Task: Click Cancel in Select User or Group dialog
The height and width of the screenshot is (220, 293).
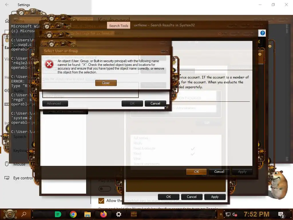Action: [x=155, y=103]
